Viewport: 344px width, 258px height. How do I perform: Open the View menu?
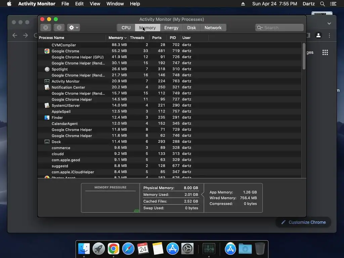[x=95, y=4]
